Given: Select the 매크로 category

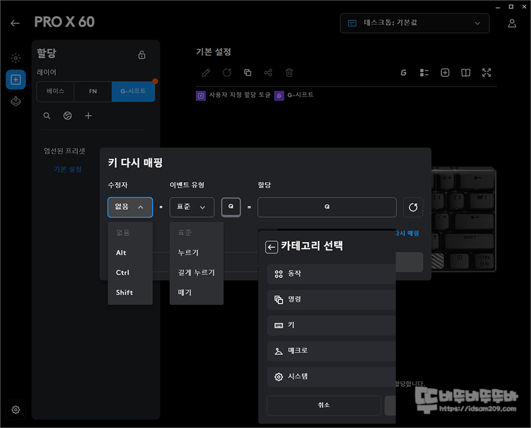Looking at the screenshot, I should click(331, 351).
